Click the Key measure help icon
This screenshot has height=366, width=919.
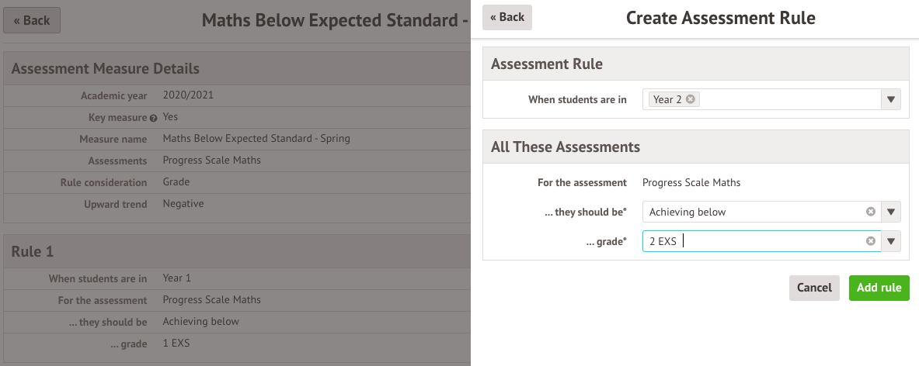(154, 118)
